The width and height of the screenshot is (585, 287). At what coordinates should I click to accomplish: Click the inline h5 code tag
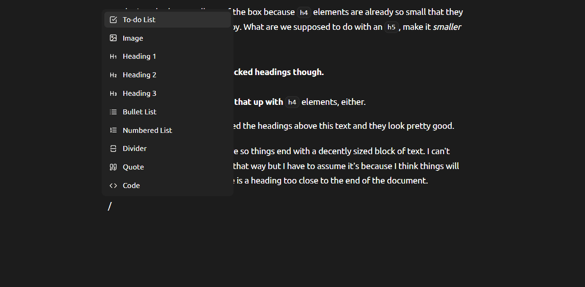[391, 27]
